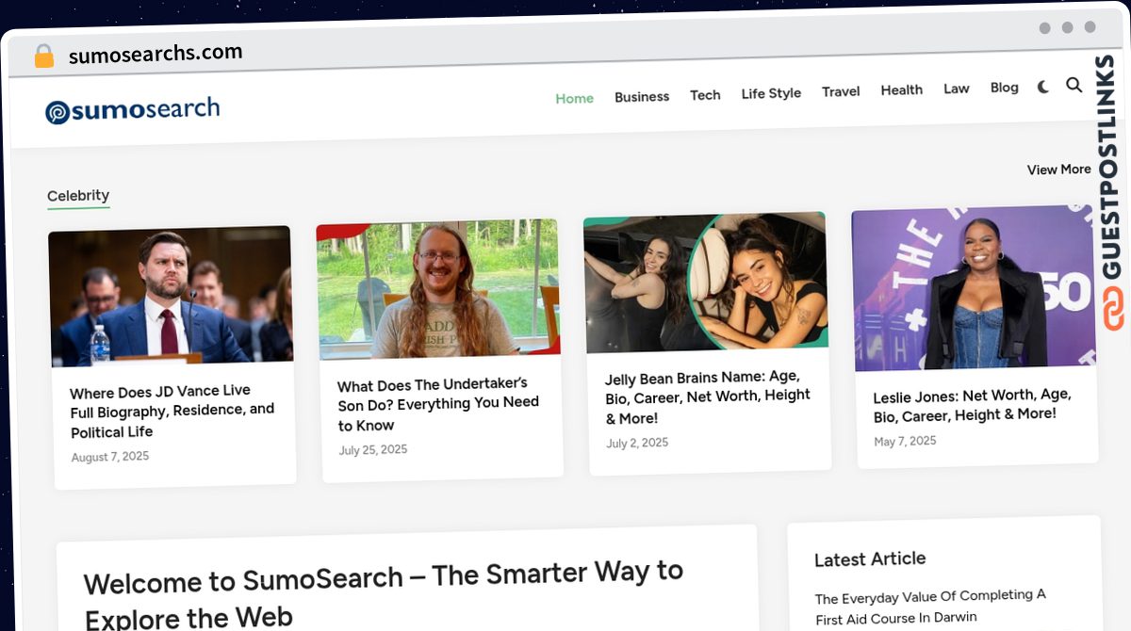Image resolution: width=1131 pixels, height=631 pixels.
Task: Open the Life Style menu item
Action: pyautogui.click(x=771, y=93)
